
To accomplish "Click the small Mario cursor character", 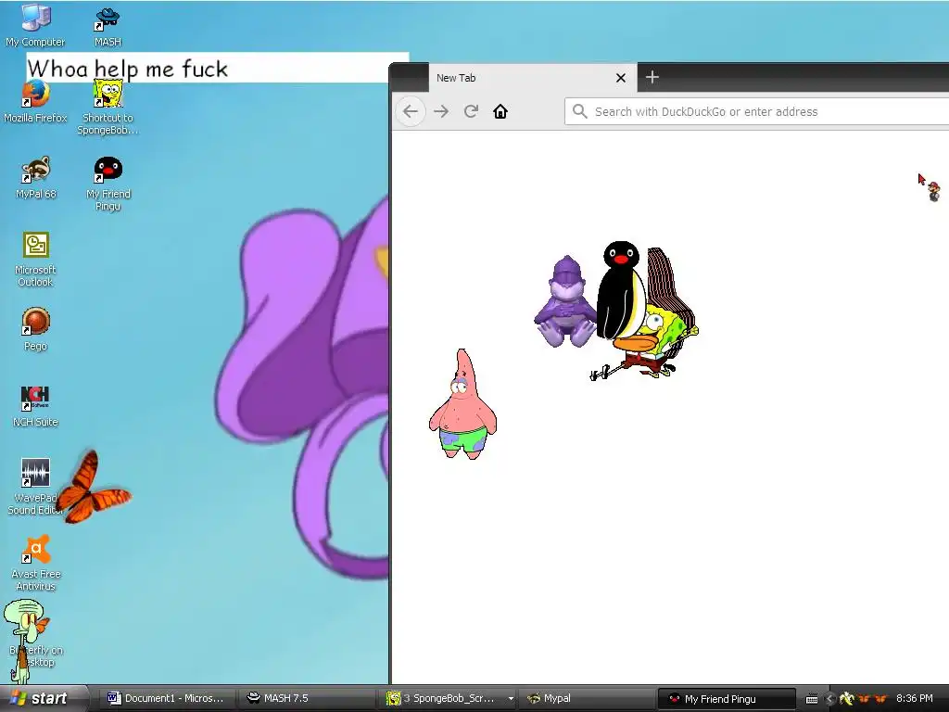I will 934,191.
